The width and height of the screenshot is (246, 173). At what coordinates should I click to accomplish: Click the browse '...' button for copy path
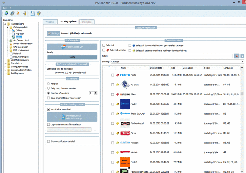click(94, 130)
